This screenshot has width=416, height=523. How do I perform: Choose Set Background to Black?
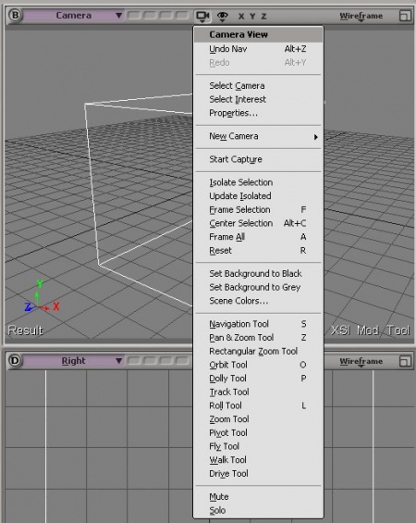258,273
